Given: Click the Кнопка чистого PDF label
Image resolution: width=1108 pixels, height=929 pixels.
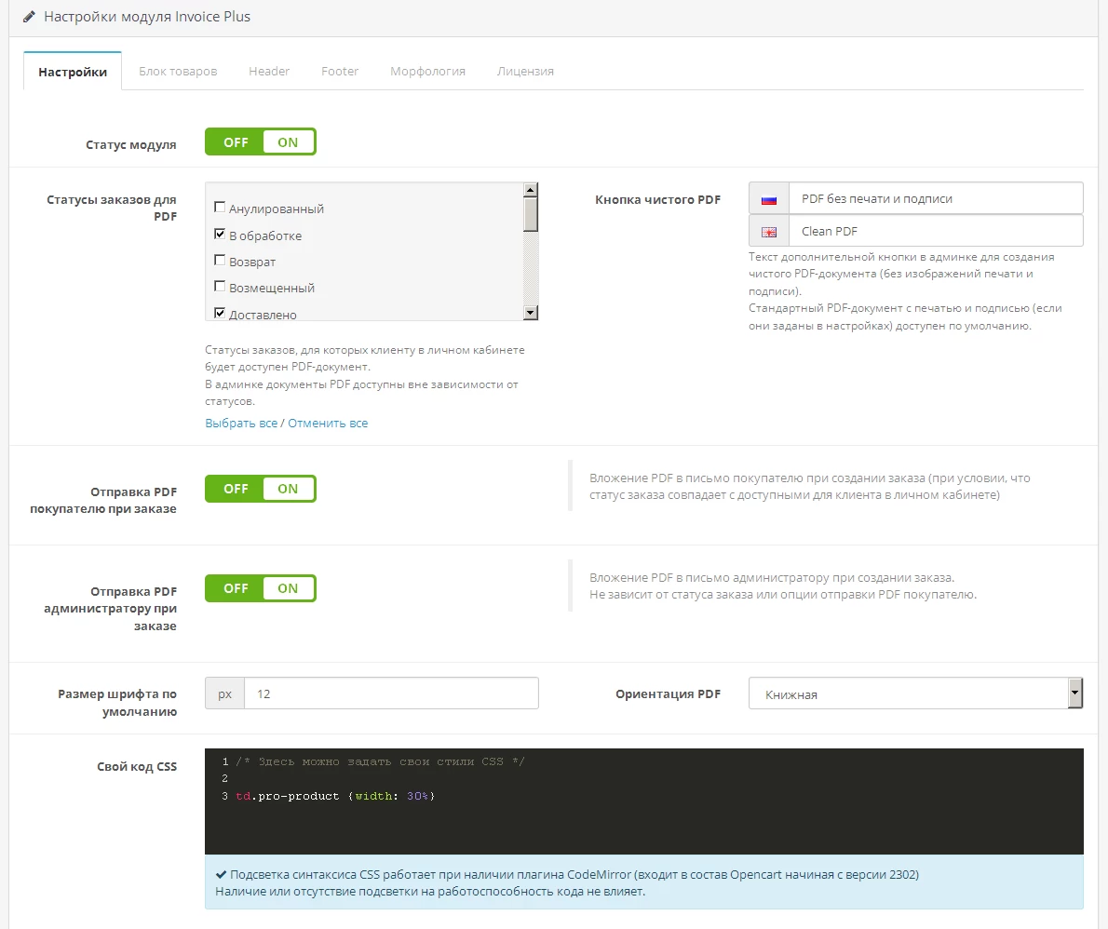Looking at the screenshot, I should click(x=657, y=200).
